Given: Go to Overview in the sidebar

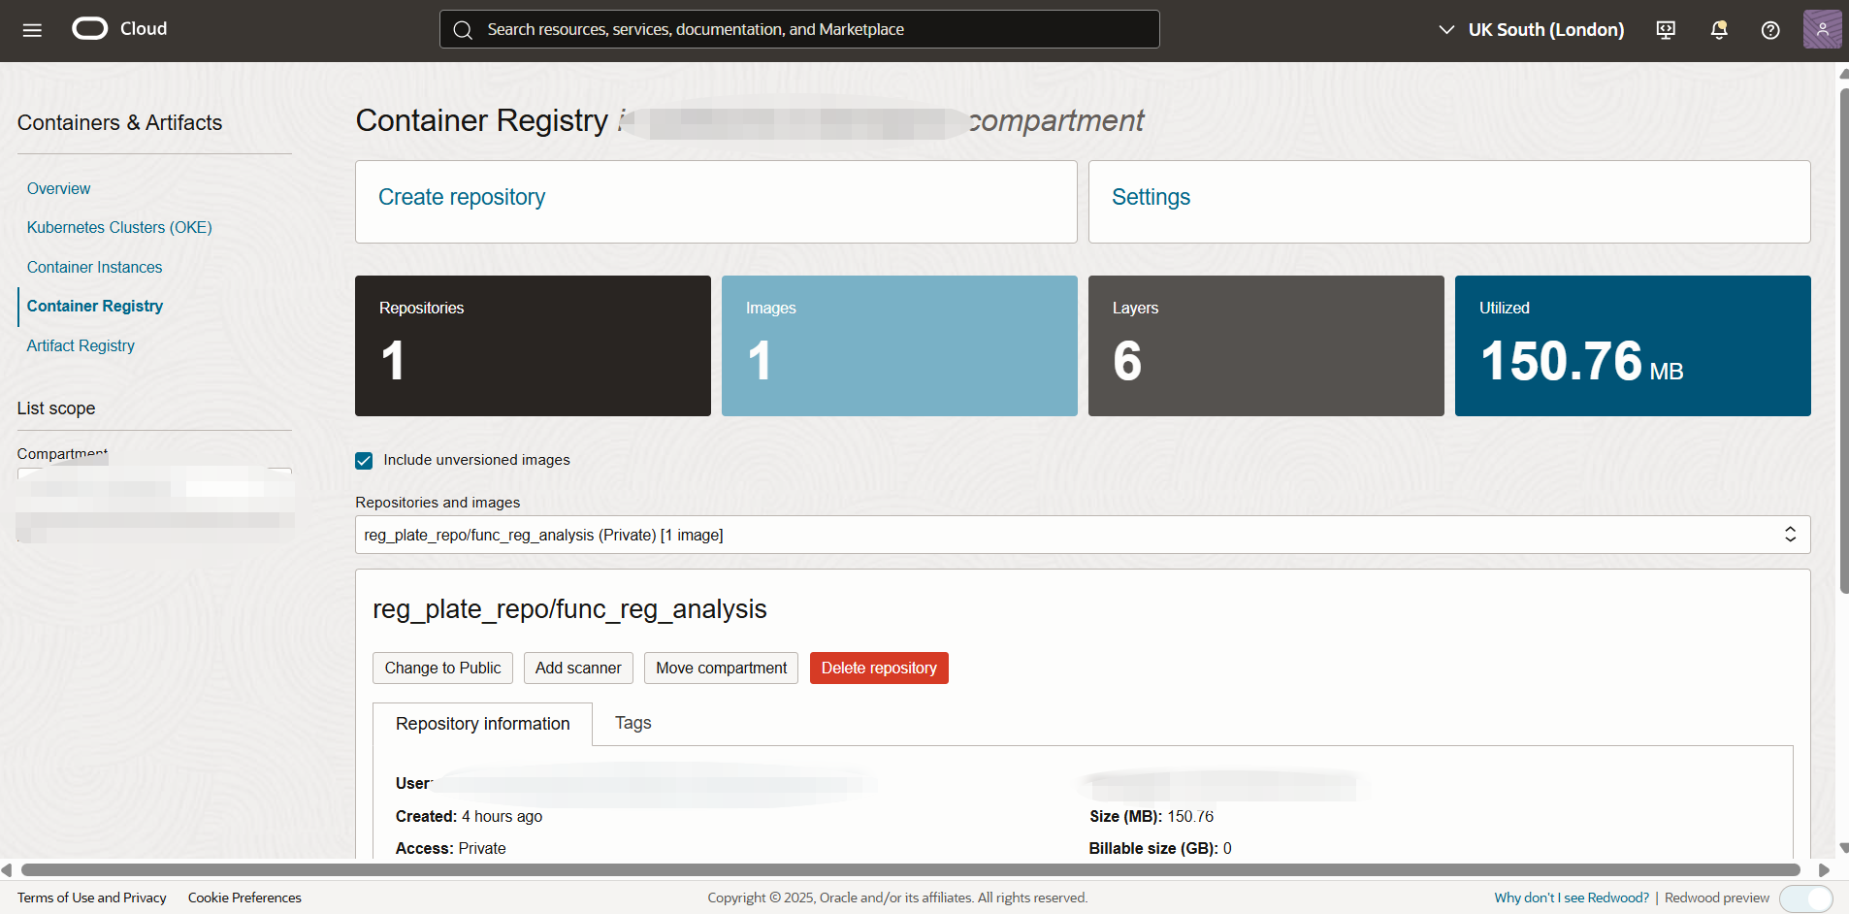Looking at the screenshot, I should pyautogui.click(x=58, y=188).
